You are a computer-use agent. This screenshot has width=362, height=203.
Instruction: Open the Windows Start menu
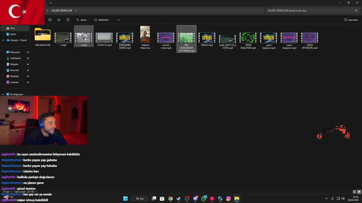pyautogui.click(x=125, y=198)
